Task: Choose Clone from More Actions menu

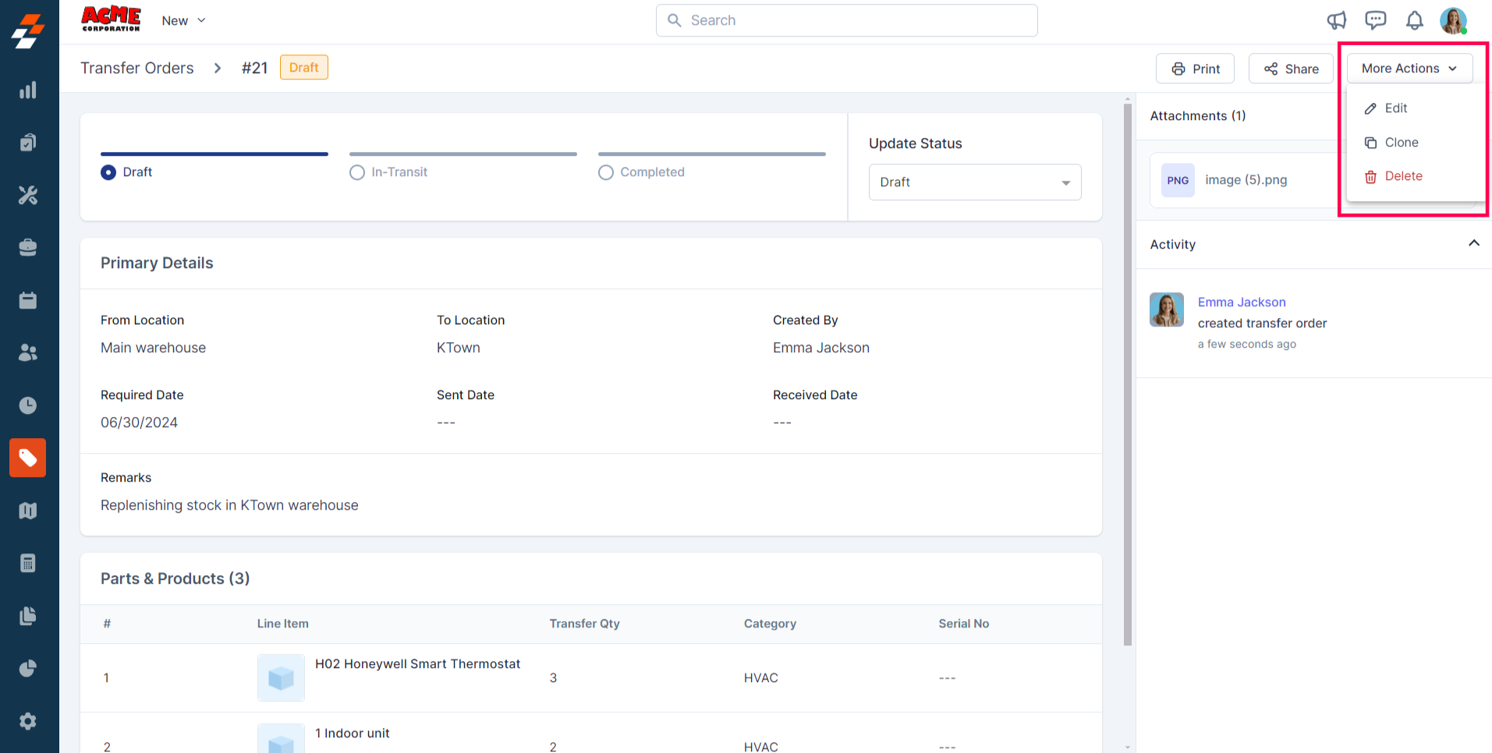Action: tap(1401, 143)
